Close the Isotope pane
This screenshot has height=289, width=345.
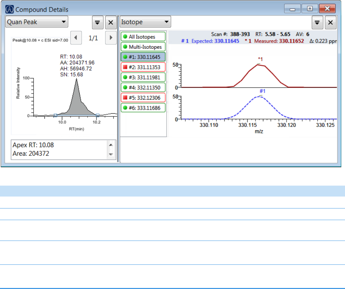(x=330, y=23)
